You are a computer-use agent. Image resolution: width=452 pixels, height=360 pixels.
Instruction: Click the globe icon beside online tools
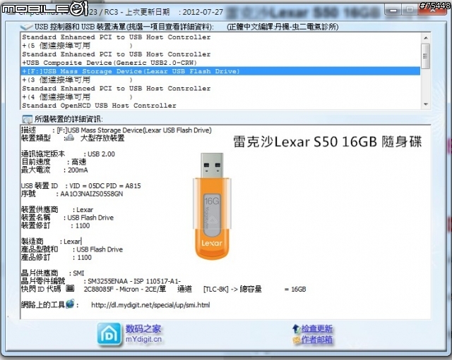70,304
